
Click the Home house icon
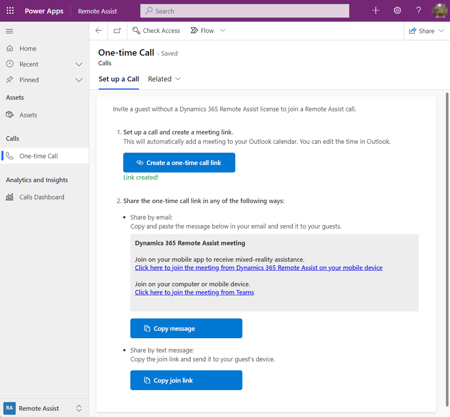(10, 48)
